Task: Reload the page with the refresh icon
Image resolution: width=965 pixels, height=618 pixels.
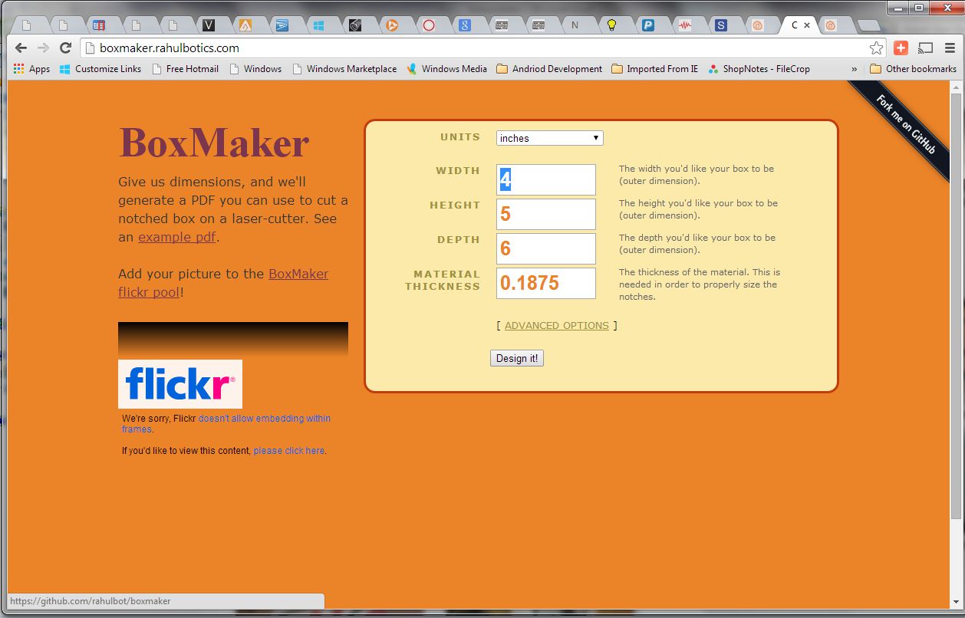Action: [65, 48]
